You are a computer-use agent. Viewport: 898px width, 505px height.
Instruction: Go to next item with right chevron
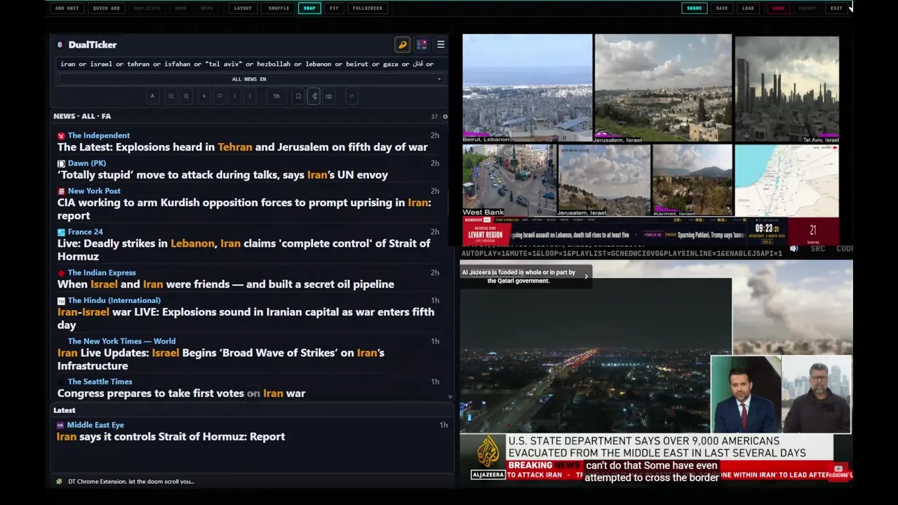250,96
